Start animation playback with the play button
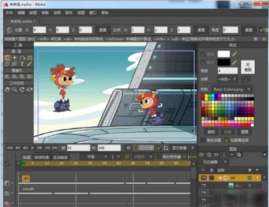Image resolution: width=269 pixels, height=207 pixels. 32,148
